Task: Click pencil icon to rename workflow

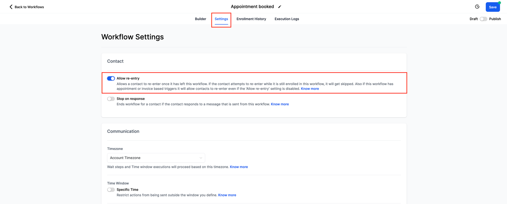Action: click(x=280, y=7)
